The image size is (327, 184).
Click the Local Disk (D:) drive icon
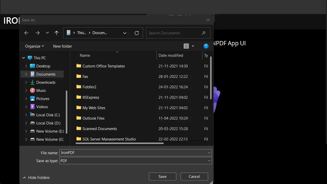point(33,123)
